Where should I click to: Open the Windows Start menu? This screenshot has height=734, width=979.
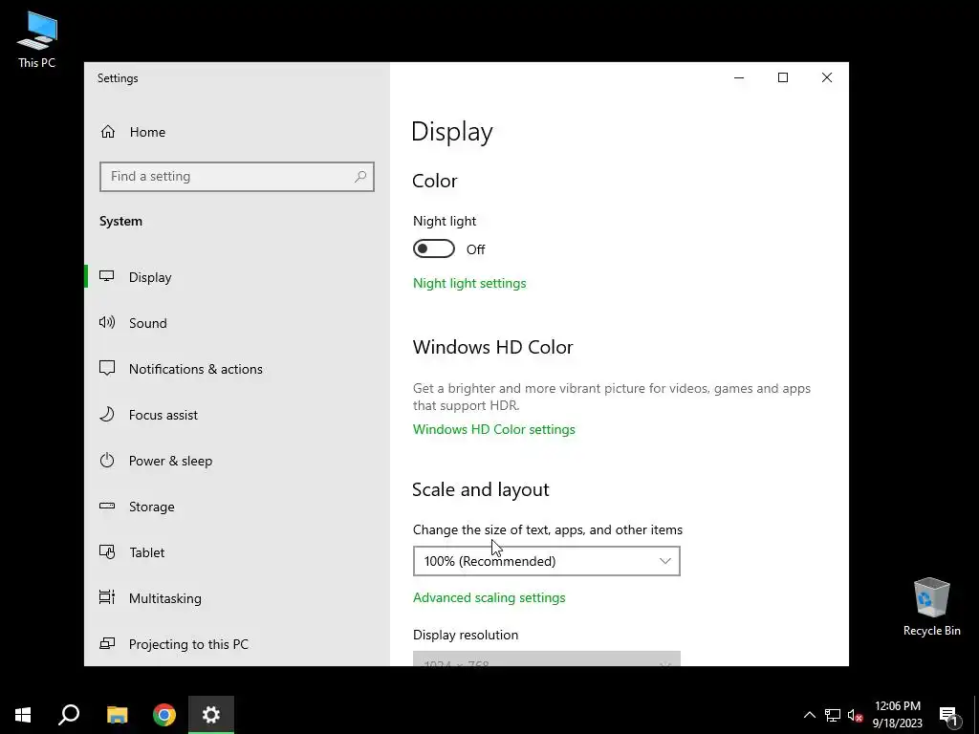(23, 715)
